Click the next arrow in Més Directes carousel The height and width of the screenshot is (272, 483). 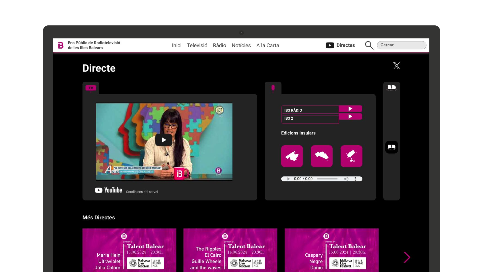pos(407,257)
